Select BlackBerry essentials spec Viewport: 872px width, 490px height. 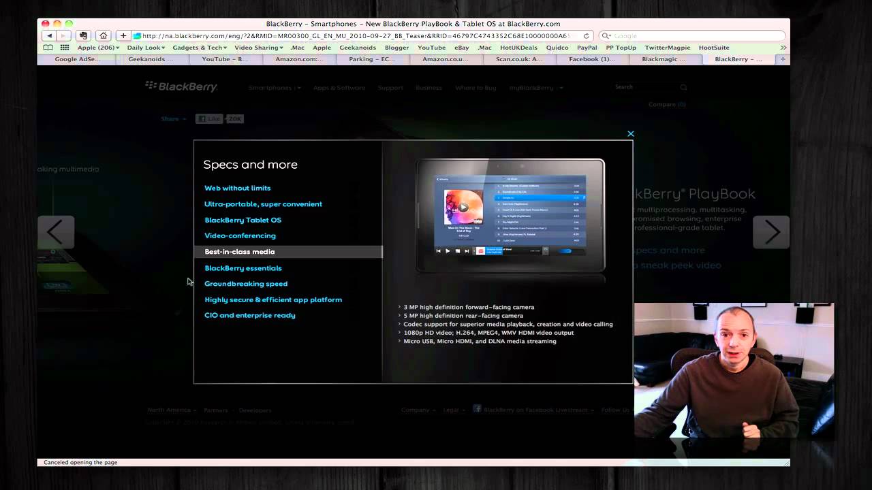coord(243,268)
